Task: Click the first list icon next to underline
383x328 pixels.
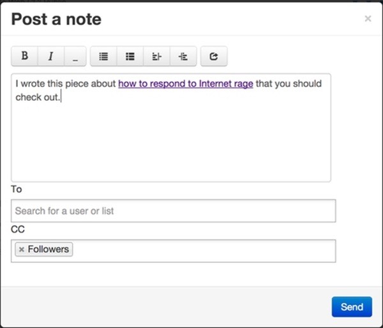Action: click(103, 56)
